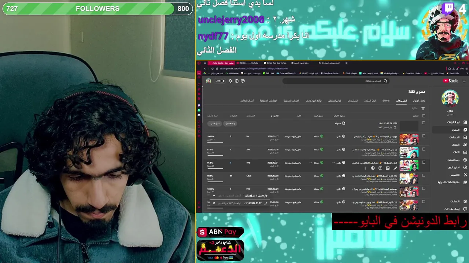Viewport: 469px width, 263px height.
Task: Open WhatsApp in the Opera sidebar
Action: (x=199, y=110)
